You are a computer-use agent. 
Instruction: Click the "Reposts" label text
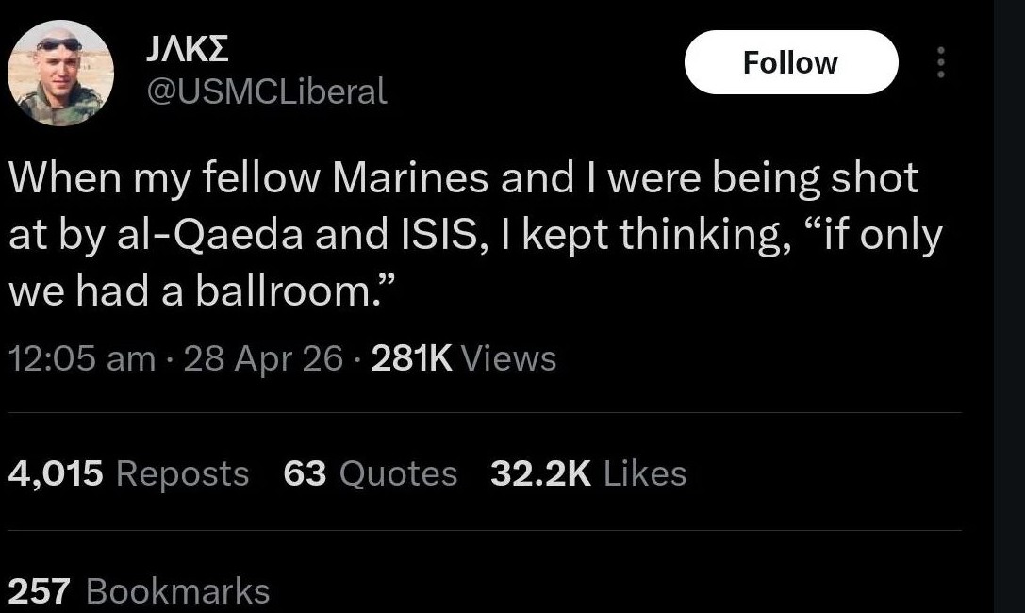click(182, 473)
